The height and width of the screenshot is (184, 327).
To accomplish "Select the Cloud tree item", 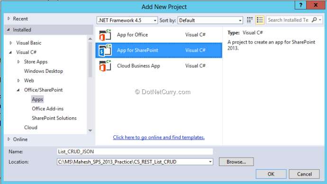I will point(31,127).
